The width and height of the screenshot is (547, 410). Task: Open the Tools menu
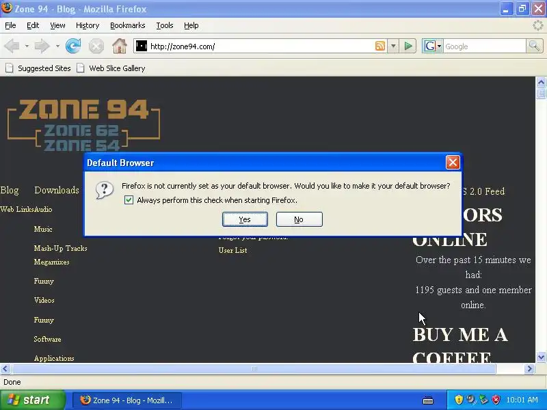tap(165, 25)
